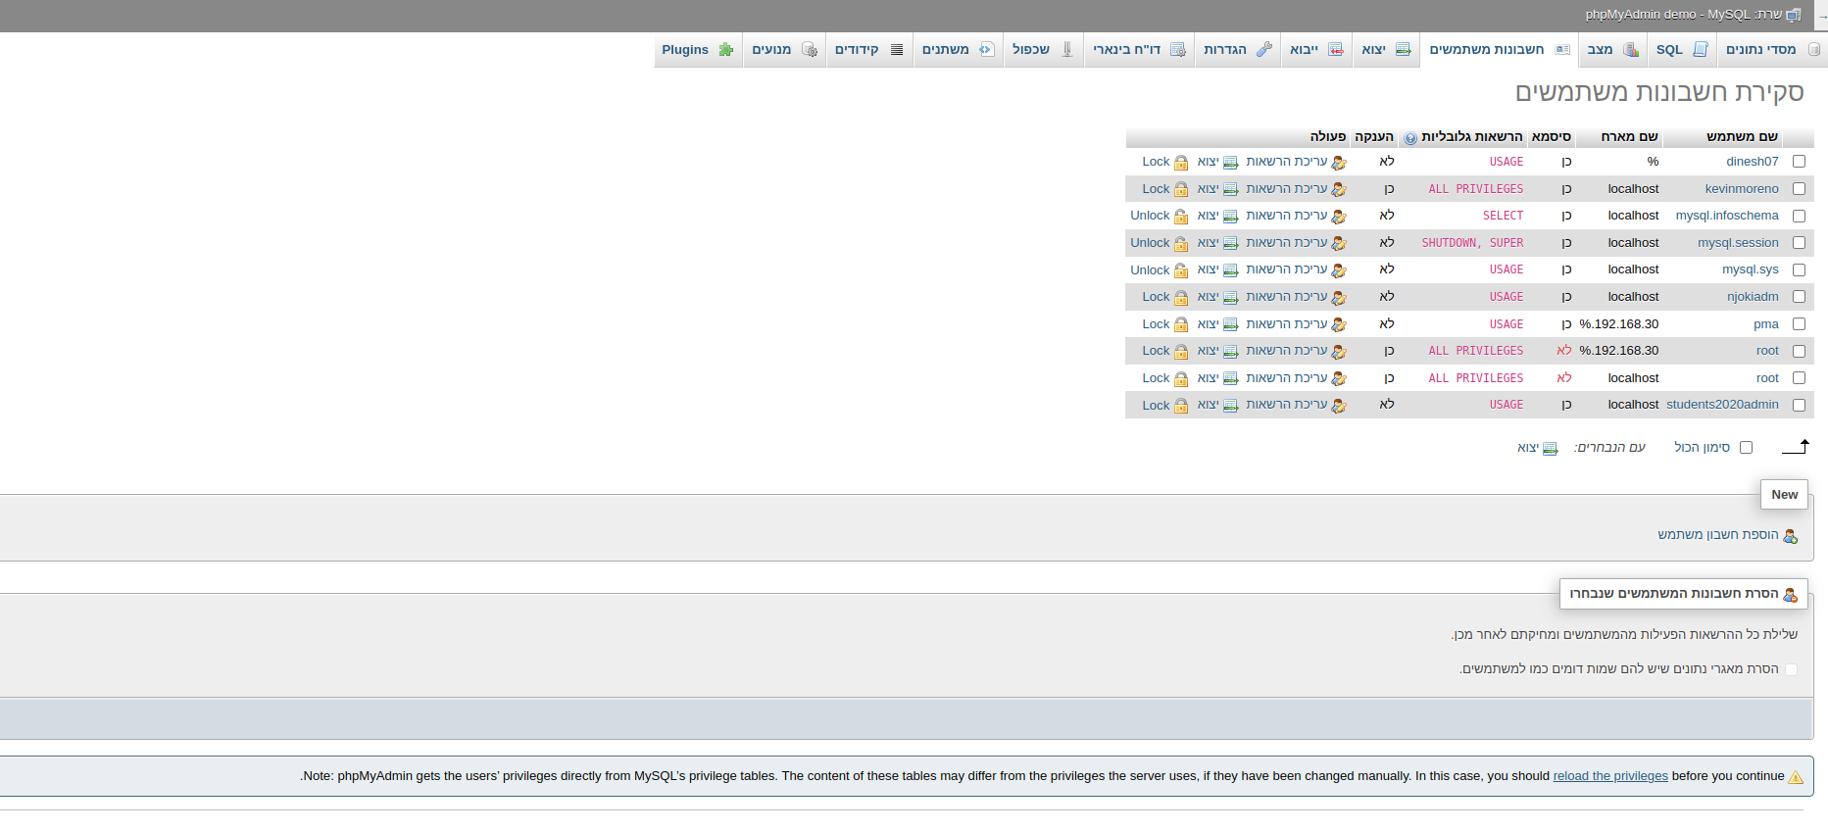Select checkbox for user kevinmoreno
Screen dimensions: 1828x832
(x=1799, y=189)
